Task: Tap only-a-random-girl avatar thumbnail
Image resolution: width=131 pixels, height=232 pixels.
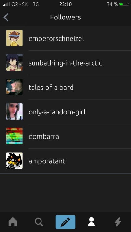Action: point(14,111)
